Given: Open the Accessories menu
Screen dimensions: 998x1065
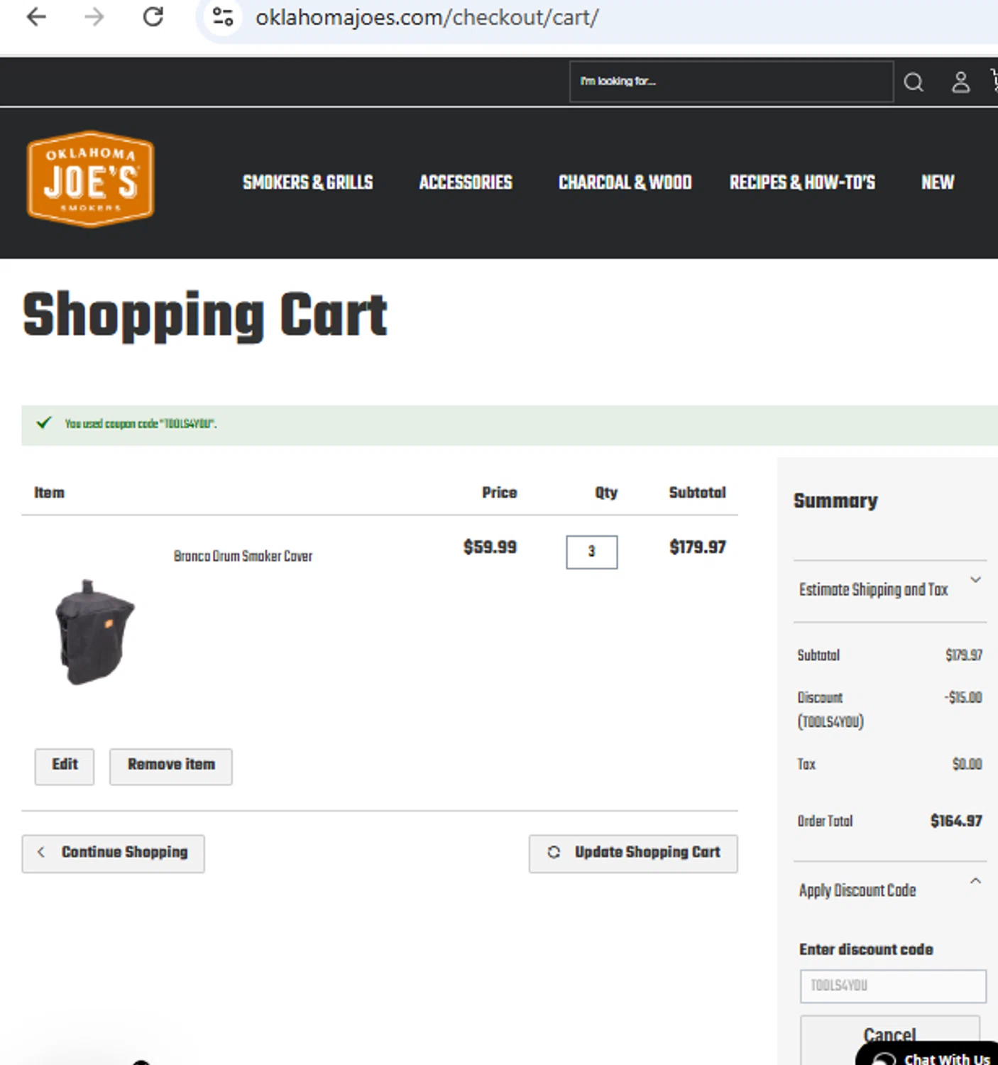Looking at the screenshot, I should [465, 182].
